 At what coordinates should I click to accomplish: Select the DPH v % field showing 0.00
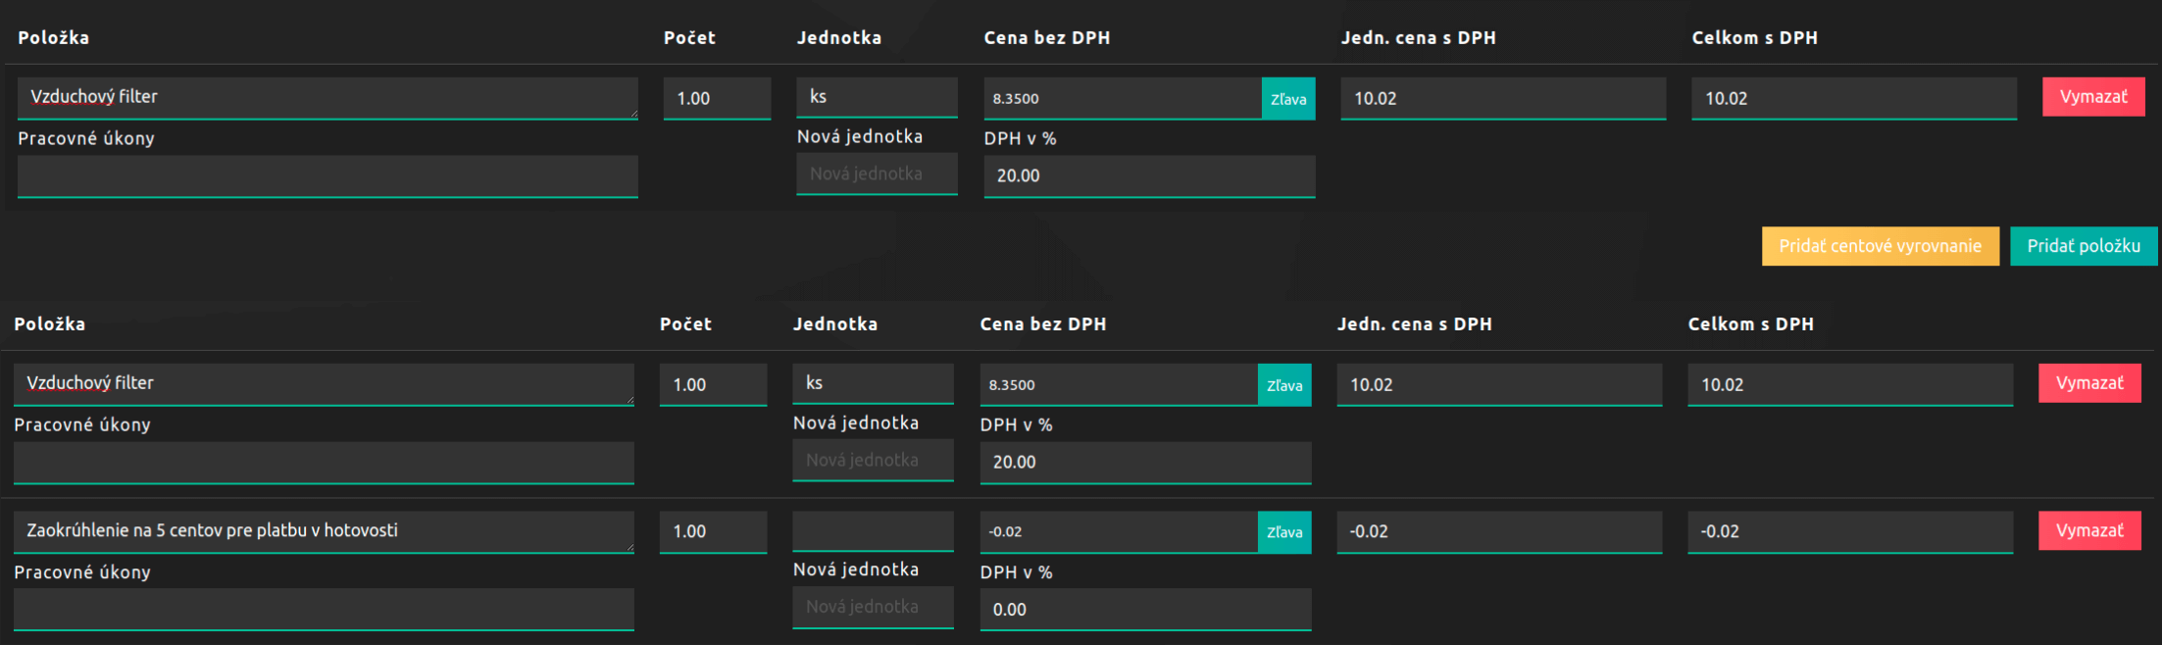coord(1145,610)
